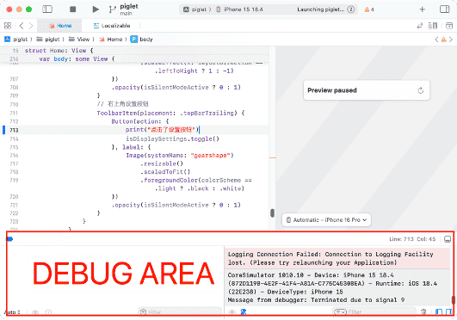Toggle the left navigator sidebar

pos(47,9)
